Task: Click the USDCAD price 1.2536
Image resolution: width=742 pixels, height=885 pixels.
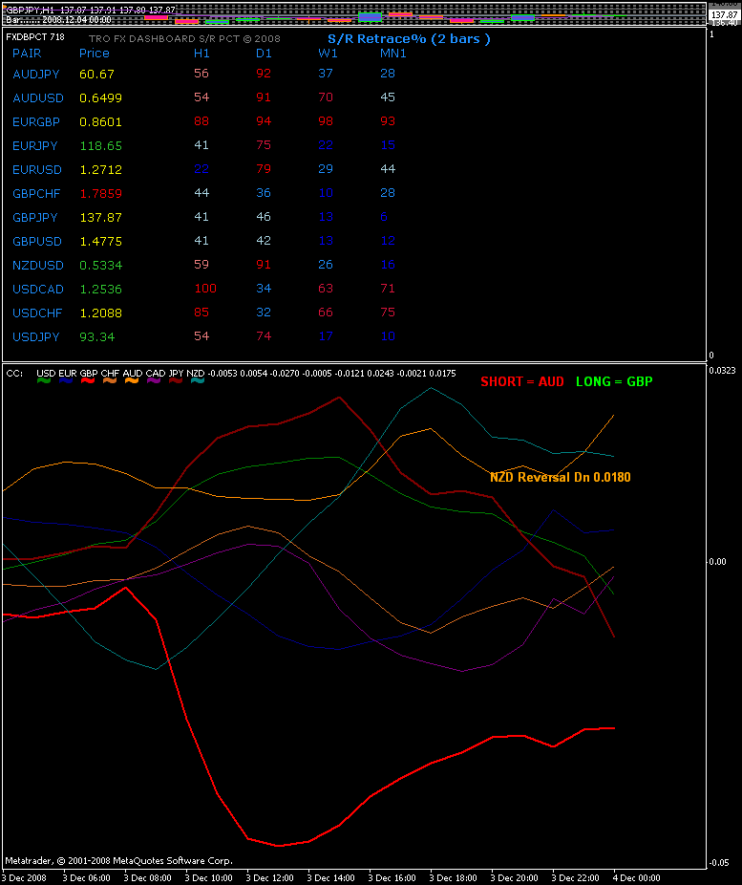Action: (101, 289)
